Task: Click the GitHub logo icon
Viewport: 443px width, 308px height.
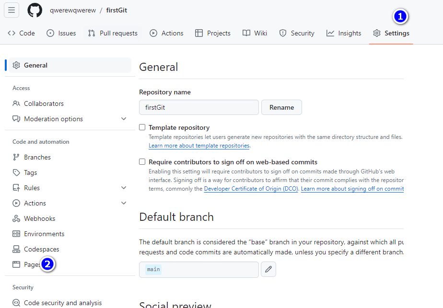Action: [35, 10]
